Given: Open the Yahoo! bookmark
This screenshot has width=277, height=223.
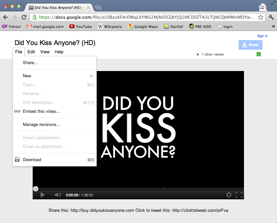Looking at the screenshot, I should pos(12,27).
